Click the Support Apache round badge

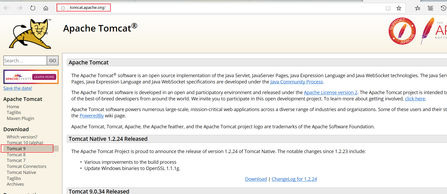pyautogui.click(x=402, y=31)
